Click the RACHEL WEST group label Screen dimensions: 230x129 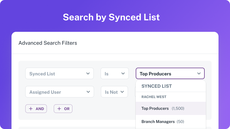(x=154, y=97)
